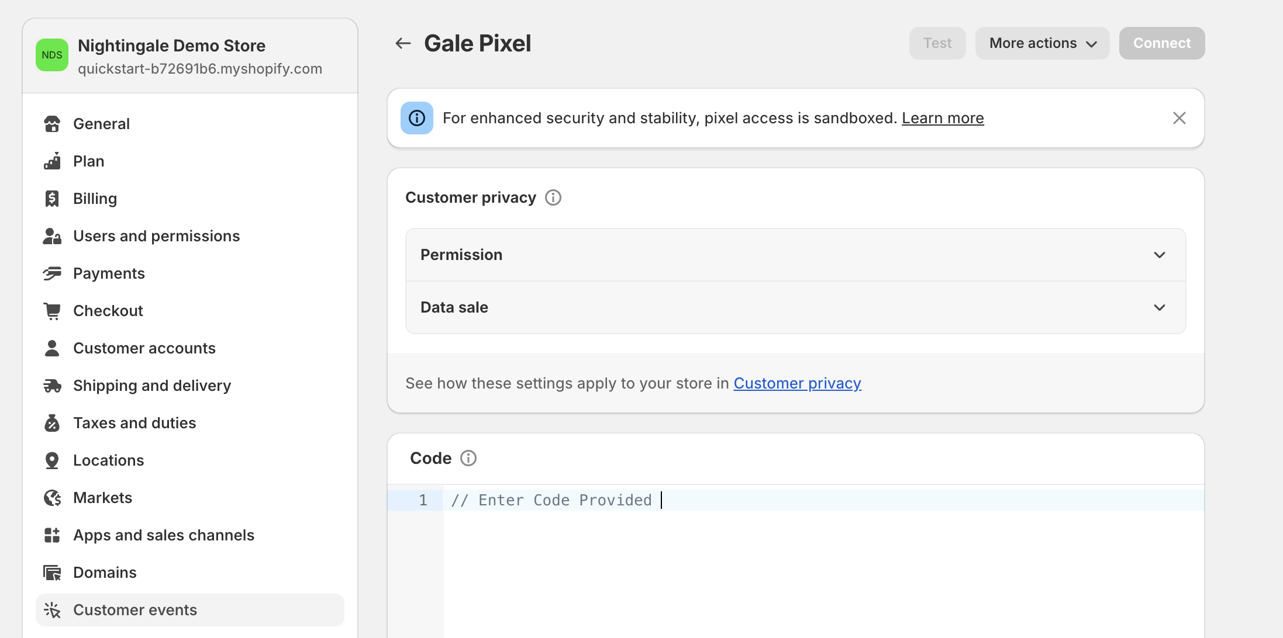
Task: Click the Billing receipt icon
Action: pyautogui.click(x=52, y=199)
